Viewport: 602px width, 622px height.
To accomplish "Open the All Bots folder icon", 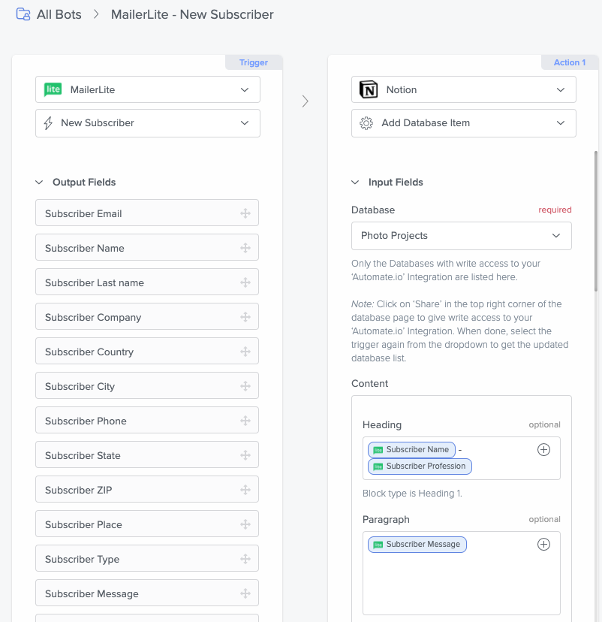I will point(23,14).
